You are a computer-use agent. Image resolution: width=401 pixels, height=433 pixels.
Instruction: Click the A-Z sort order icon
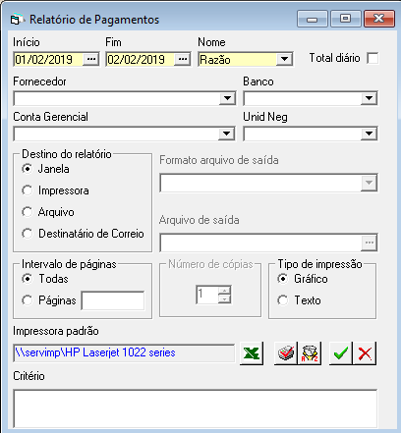point(310,353)
